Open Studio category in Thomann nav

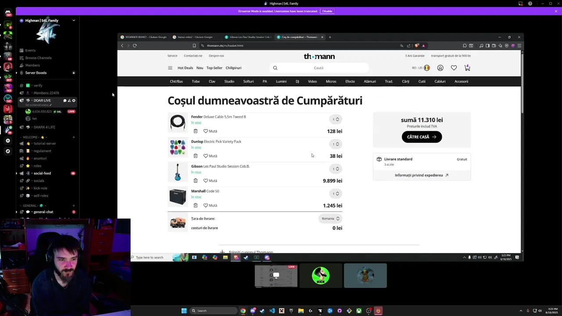229,82
